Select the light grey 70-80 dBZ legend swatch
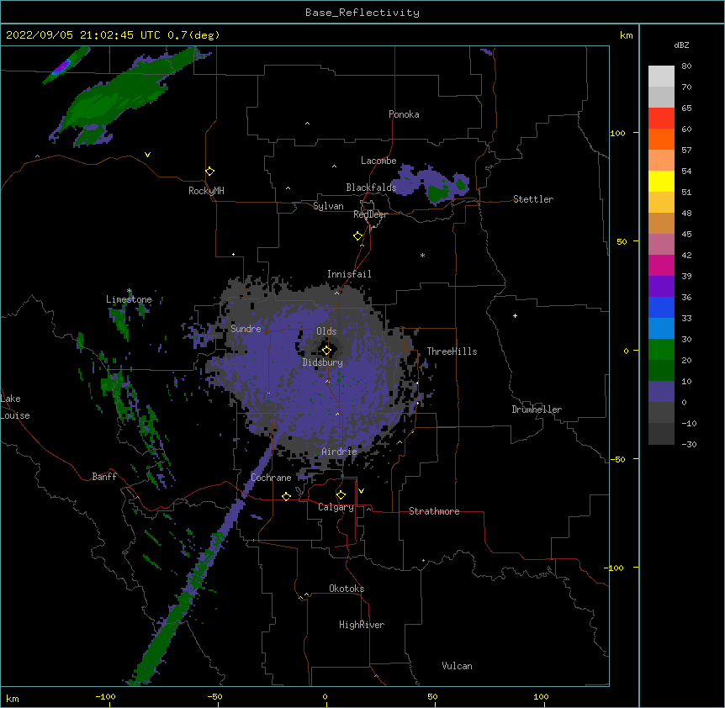The width and height of the screenshot is (725, 708). tap(661, 77)
